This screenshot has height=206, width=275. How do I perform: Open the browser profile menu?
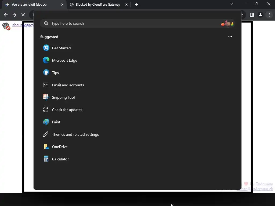(x=260, y=15)
